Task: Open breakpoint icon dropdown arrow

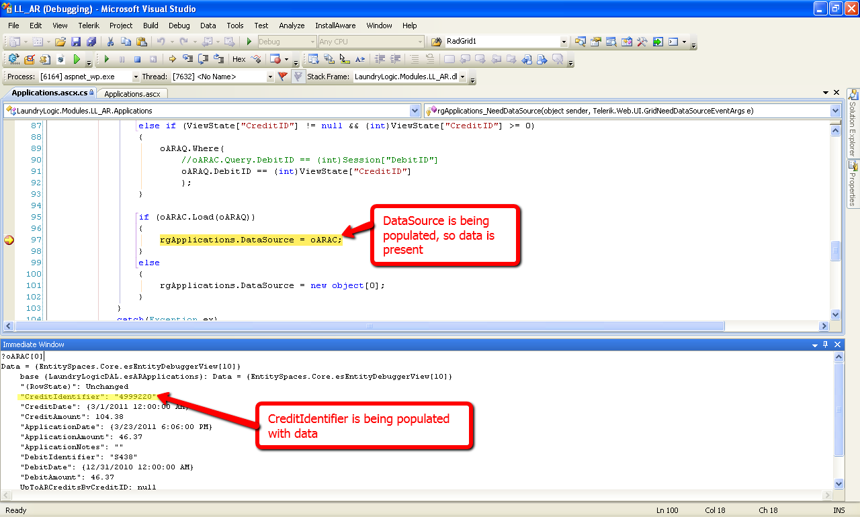Action: tap(287, 59)
